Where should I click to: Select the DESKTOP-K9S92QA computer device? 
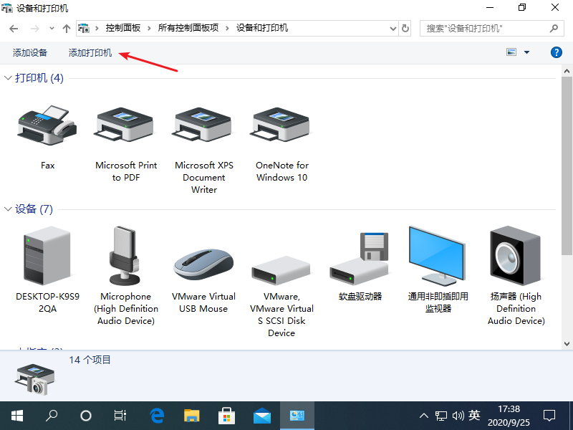point(47,256)
